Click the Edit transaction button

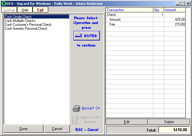(x=127, y=122)
